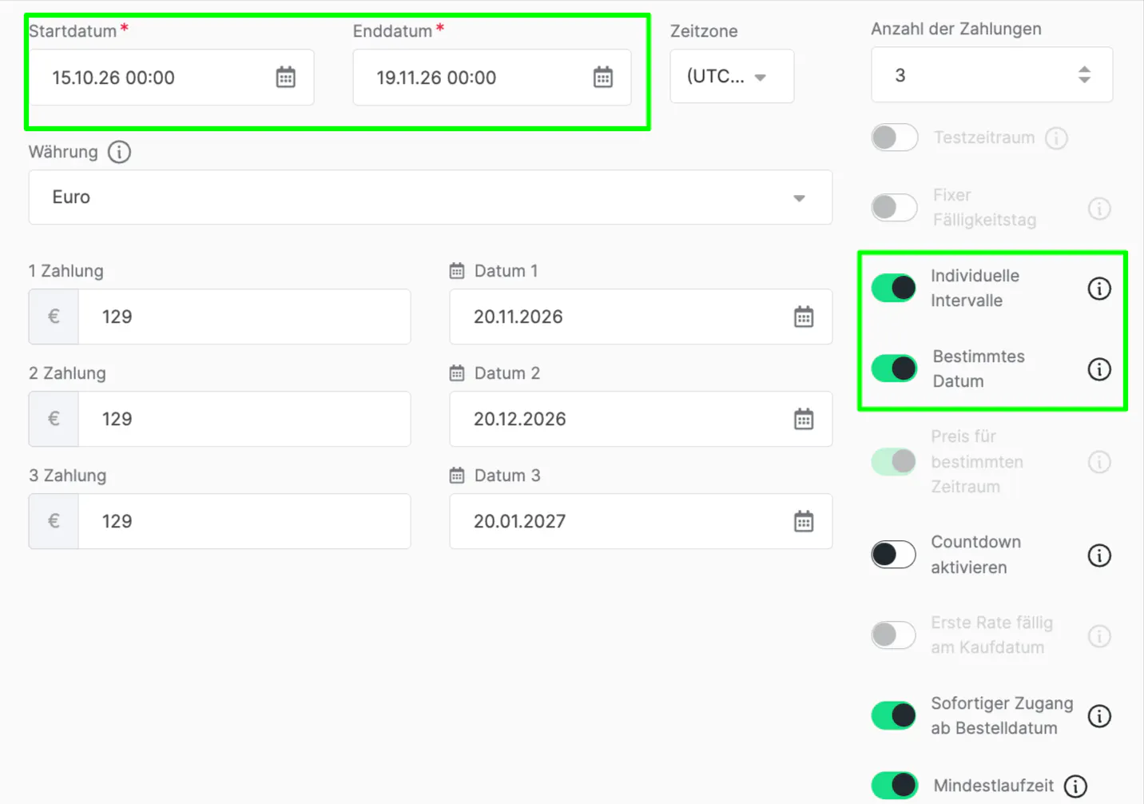This screenshot has height=804, width=1144.
Task: Open the Startdatum calendar picker icon
Action: tap(285, 78)
